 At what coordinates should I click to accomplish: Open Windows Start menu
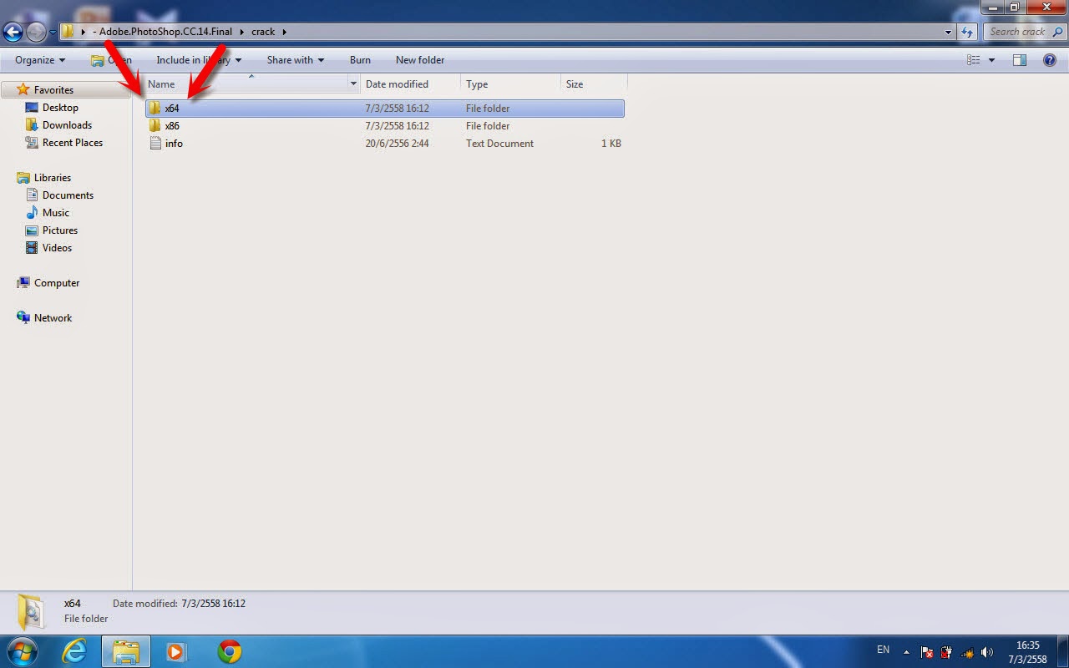(22, 651)
